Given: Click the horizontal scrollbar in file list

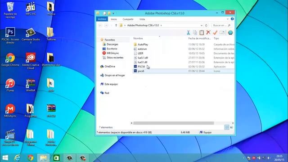Looking at the screenshot, I should click(x=173, y=123).
